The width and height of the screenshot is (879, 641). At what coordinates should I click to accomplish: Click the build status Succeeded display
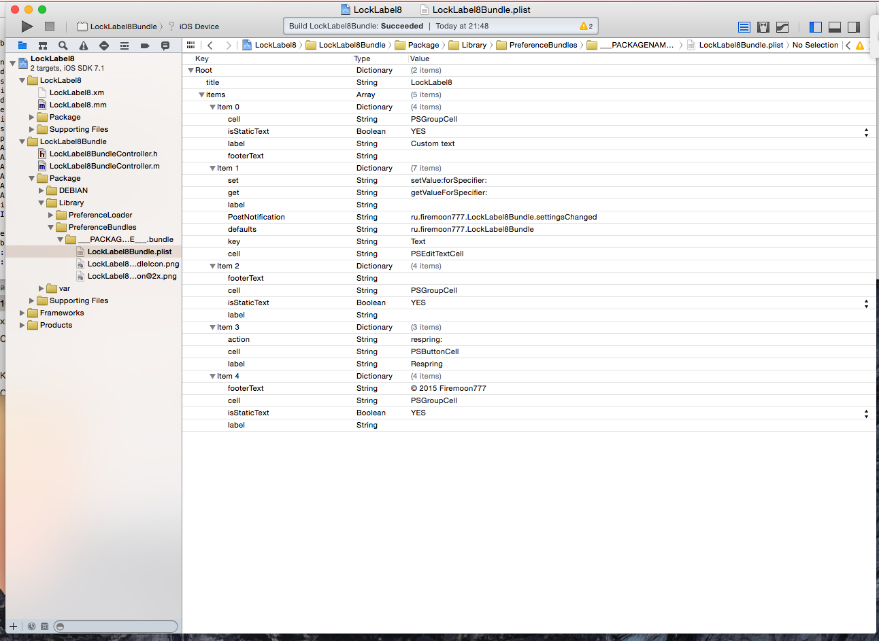441,26
